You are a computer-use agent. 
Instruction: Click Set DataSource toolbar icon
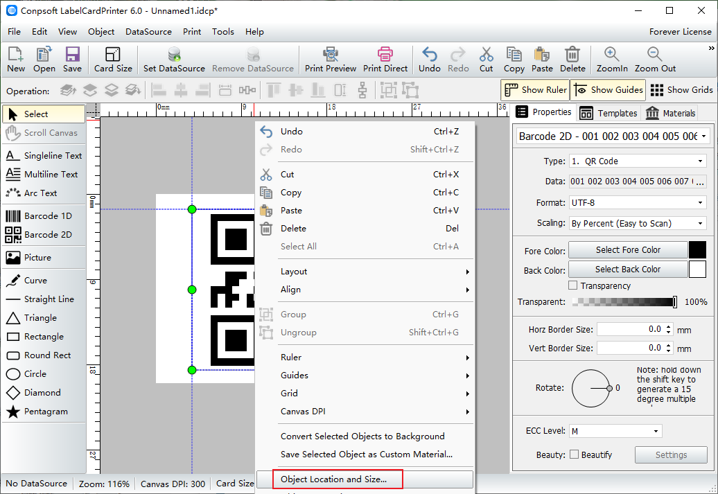[x=174, y=60]
